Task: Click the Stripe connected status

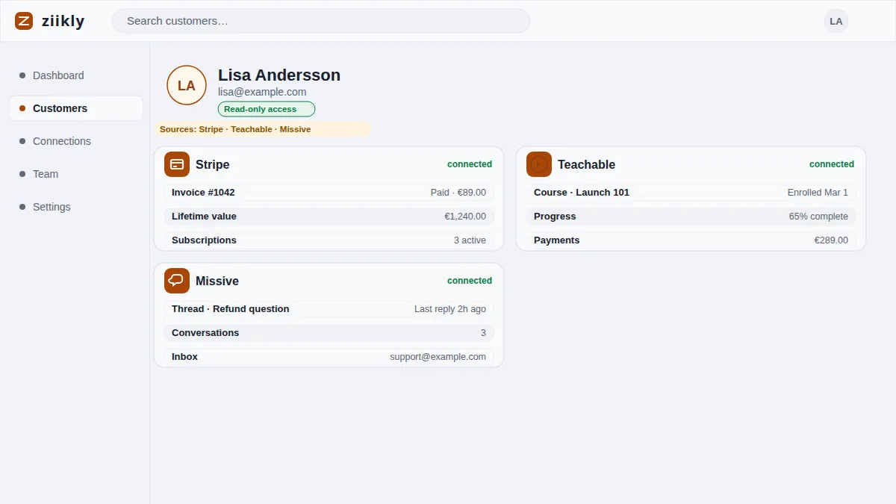Action: (470, 164)
